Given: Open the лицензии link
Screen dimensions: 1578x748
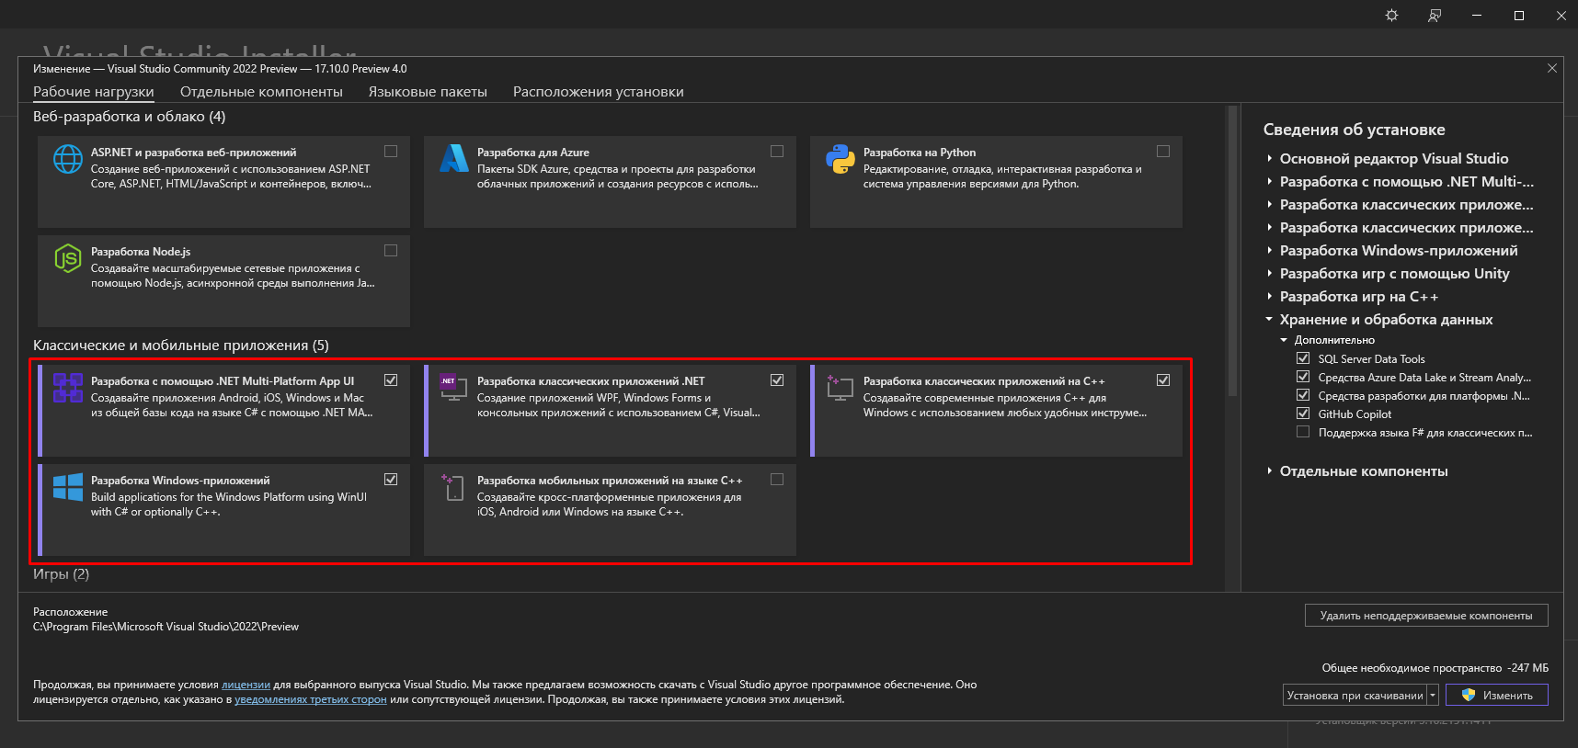Looking at the screenshot, I should coord(246,685).
